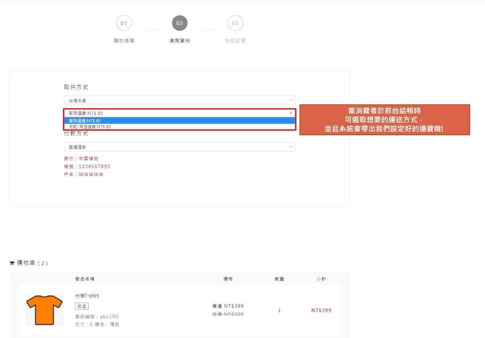Click the 完成訂單 step label
The image size is (485, 338).
pyautogui.click(x=235, y=41)
